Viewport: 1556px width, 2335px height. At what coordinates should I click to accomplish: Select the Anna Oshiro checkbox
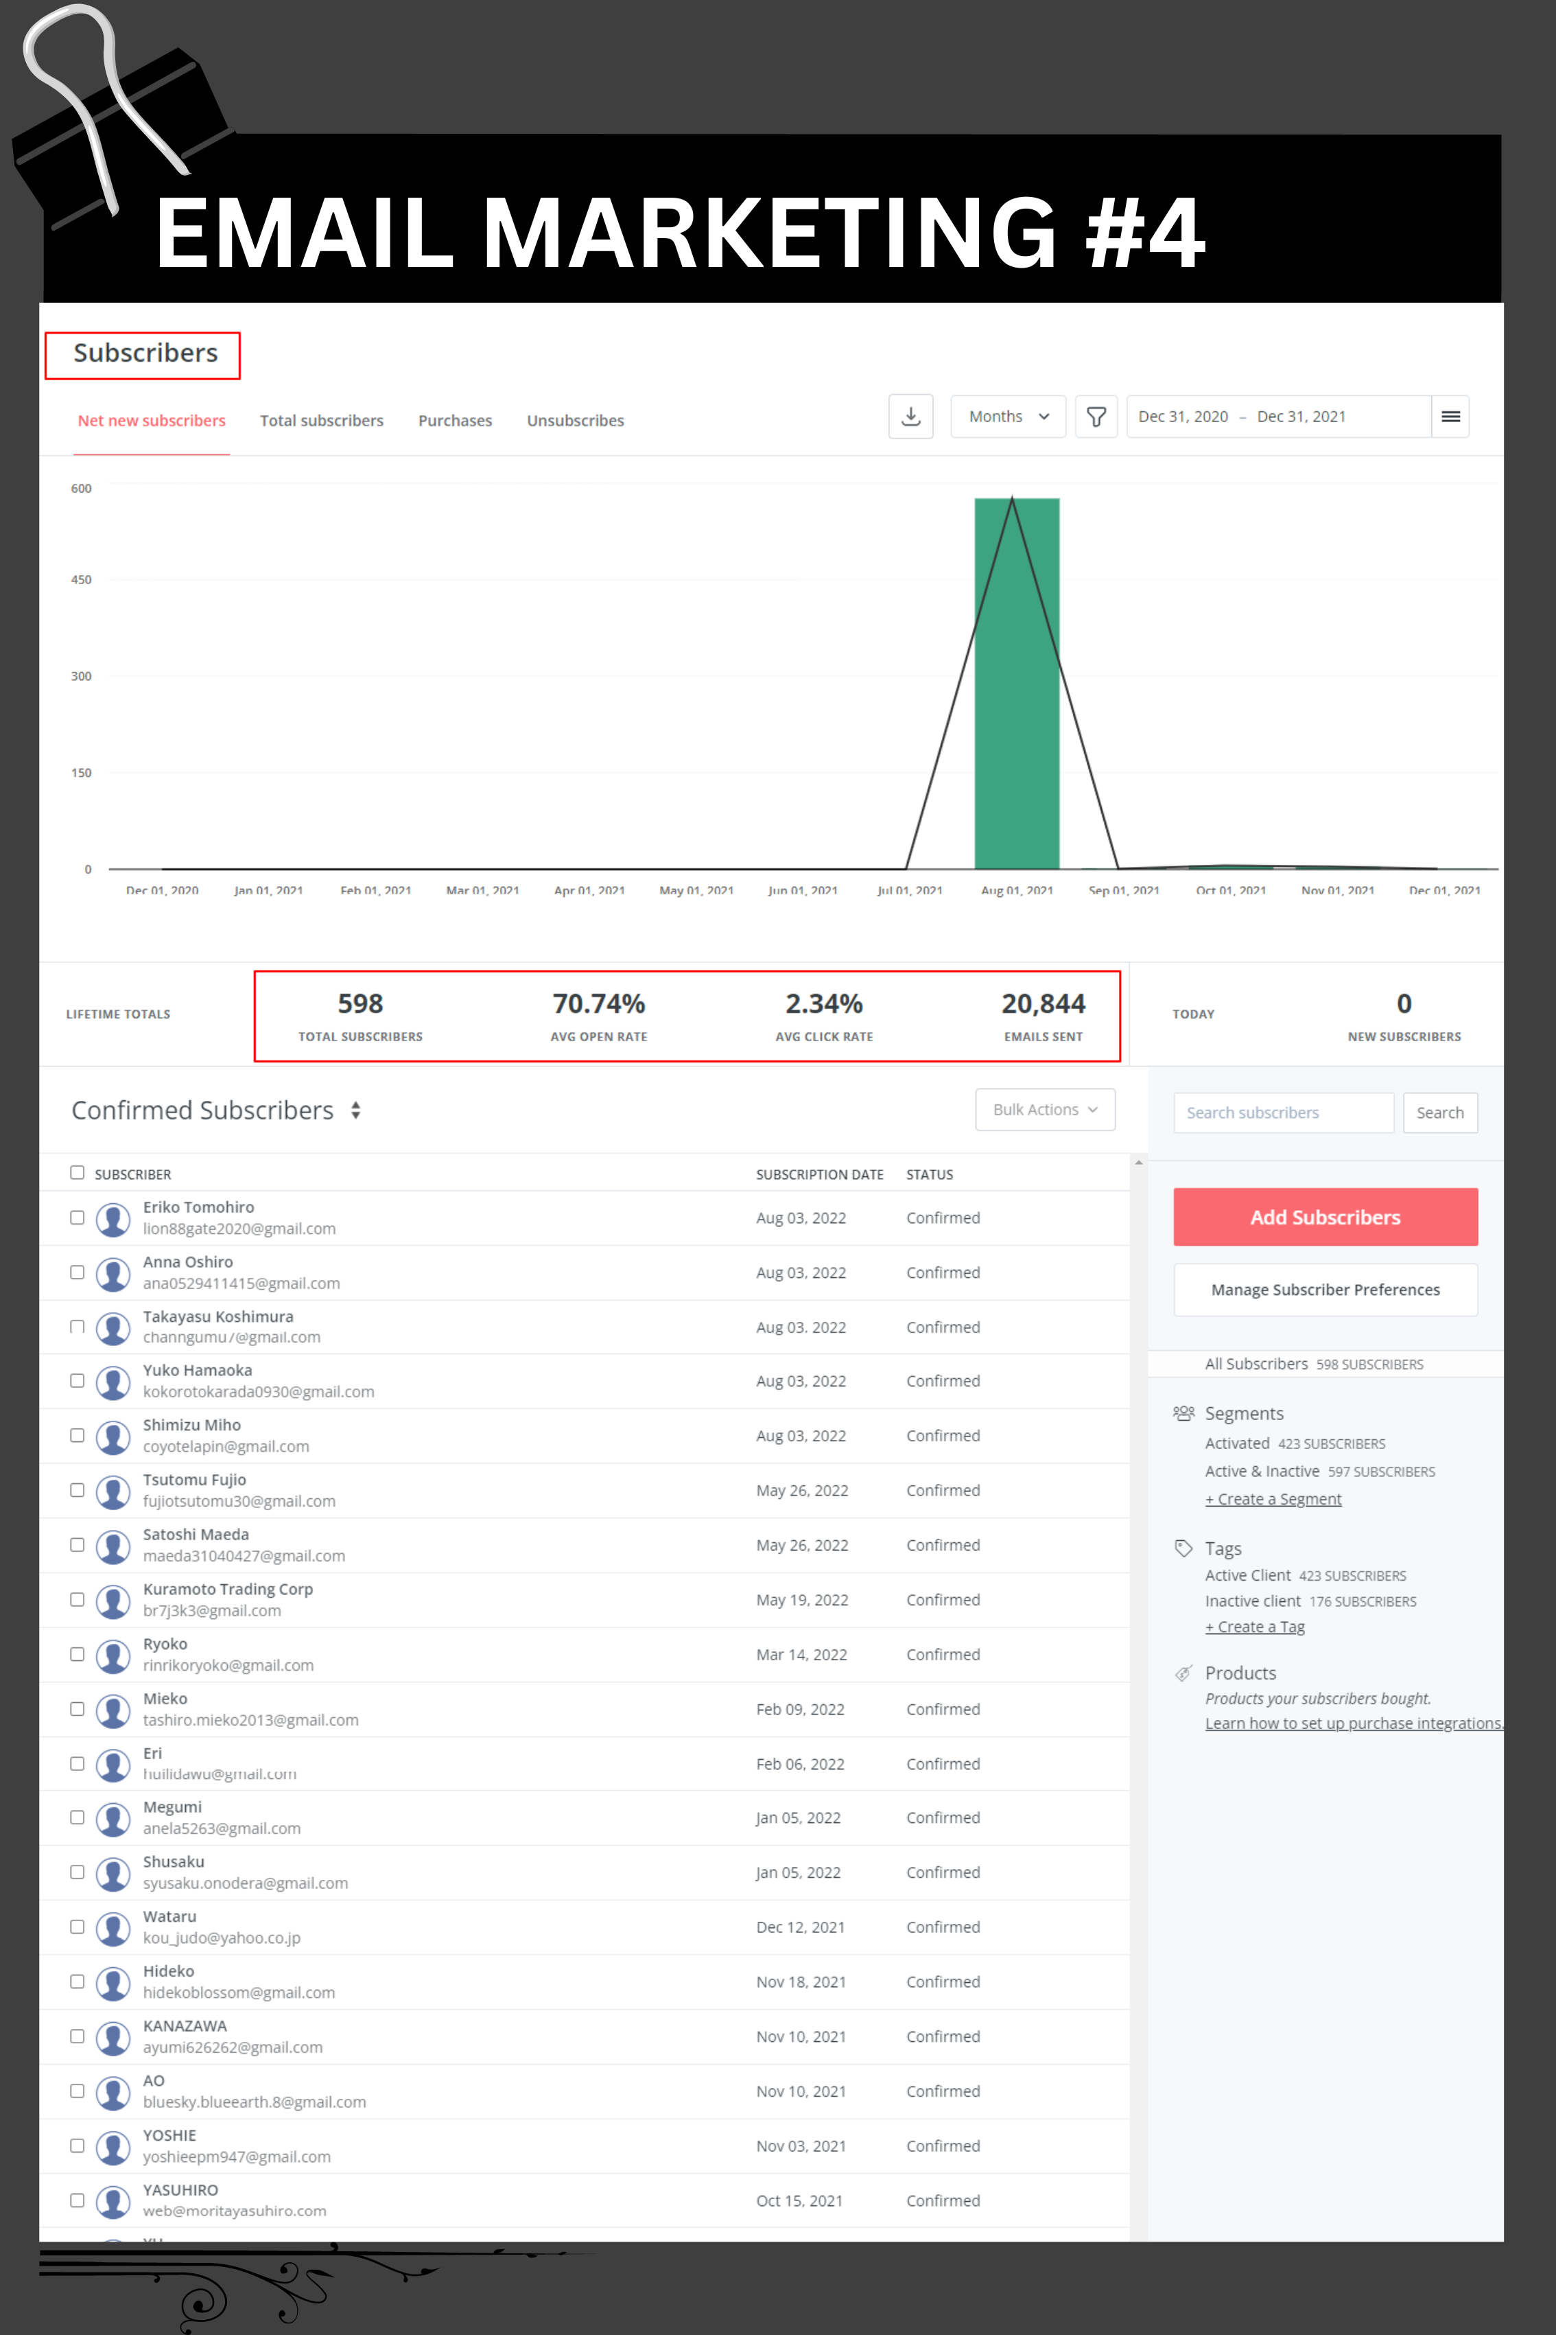tap(78, 1272)
